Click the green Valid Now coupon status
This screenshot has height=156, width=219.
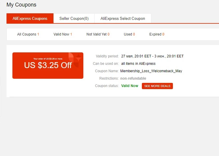130,86
